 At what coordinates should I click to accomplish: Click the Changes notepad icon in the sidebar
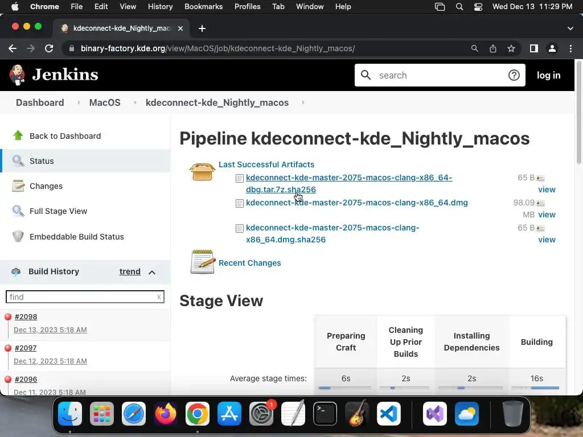pyautogui.click(x=18, y=186)
